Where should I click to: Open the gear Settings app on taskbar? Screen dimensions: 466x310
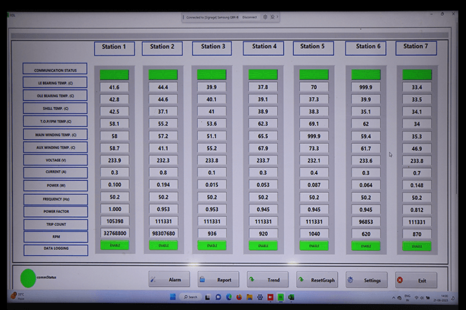(260, 297)
